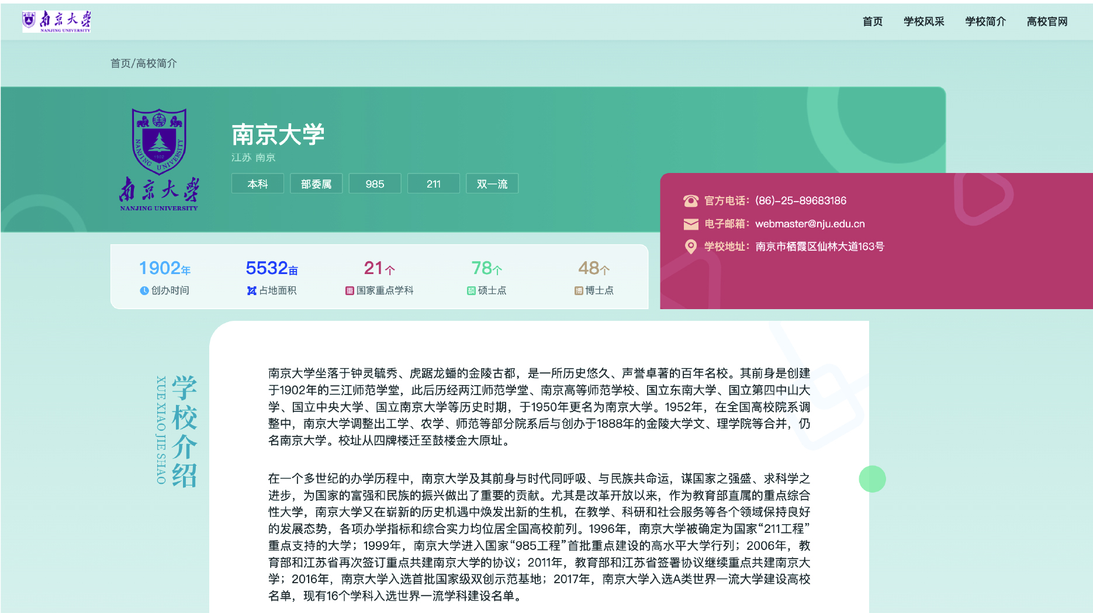Click the email address webmaster@nju.edu.cn
This screenshot has width=1093, height=613.
point(810,224)
